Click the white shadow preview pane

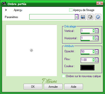pos(31,51)
